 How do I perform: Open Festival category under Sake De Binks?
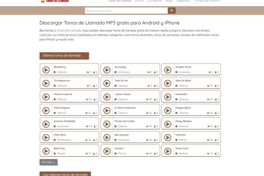click(x=183, y=85)
